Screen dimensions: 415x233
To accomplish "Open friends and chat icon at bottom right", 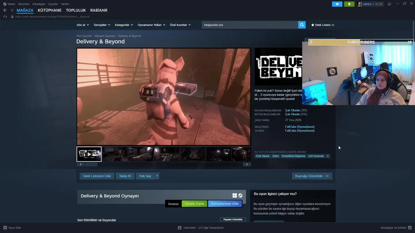I will coord(410,227).
